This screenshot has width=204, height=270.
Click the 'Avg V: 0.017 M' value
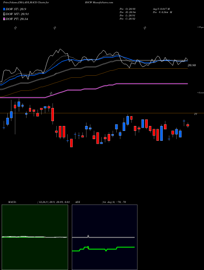click(162, 9)
